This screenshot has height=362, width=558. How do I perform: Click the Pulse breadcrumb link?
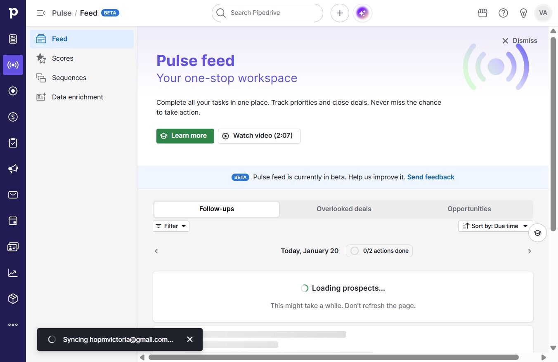click(x=62, y=13)
